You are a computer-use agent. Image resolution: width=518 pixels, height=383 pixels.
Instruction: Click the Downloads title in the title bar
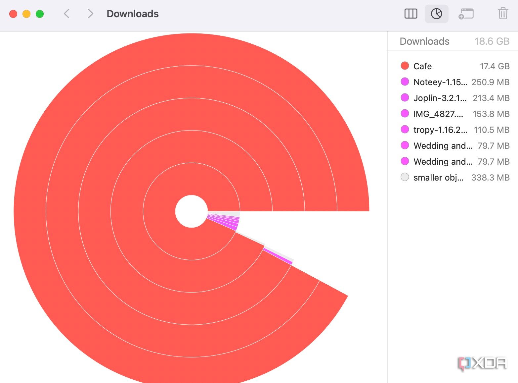point(132,14)
